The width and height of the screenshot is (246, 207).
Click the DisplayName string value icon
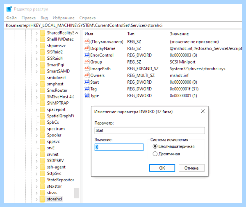(87, 48)
